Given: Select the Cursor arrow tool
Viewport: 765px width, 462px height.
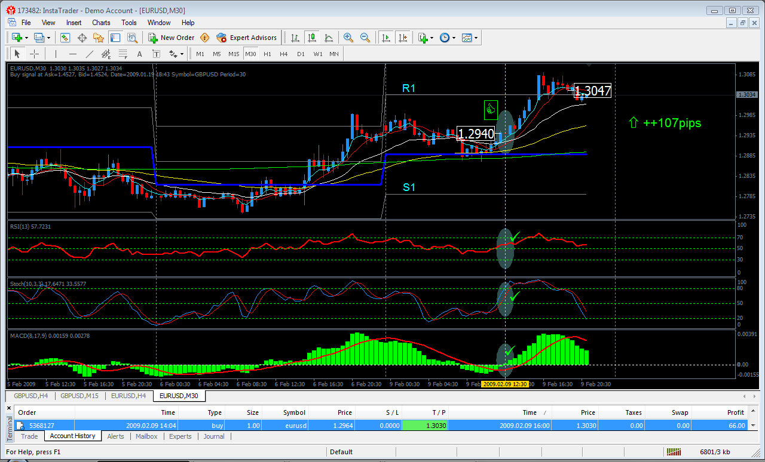Looking at the screenshot, I should pyautogui.click(x=17, y=54).
